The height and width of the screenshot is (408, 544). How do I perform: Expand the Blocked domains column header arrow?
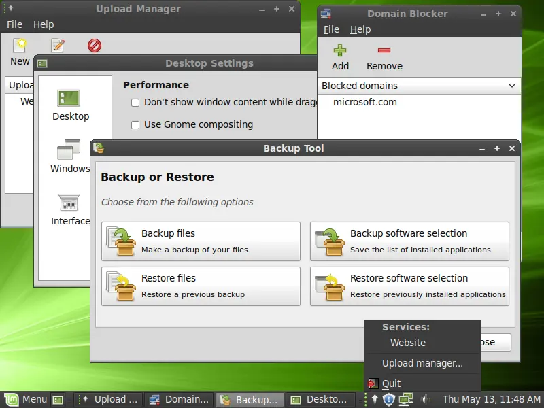[512, 86]
